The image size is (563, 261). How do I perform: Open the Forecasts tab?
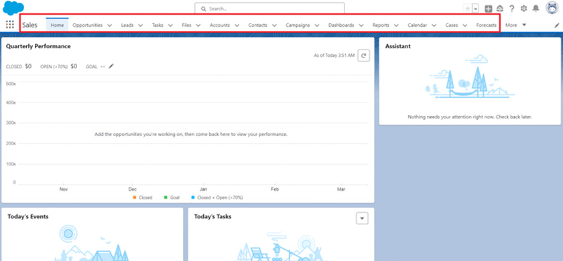[x=486, y=25]
